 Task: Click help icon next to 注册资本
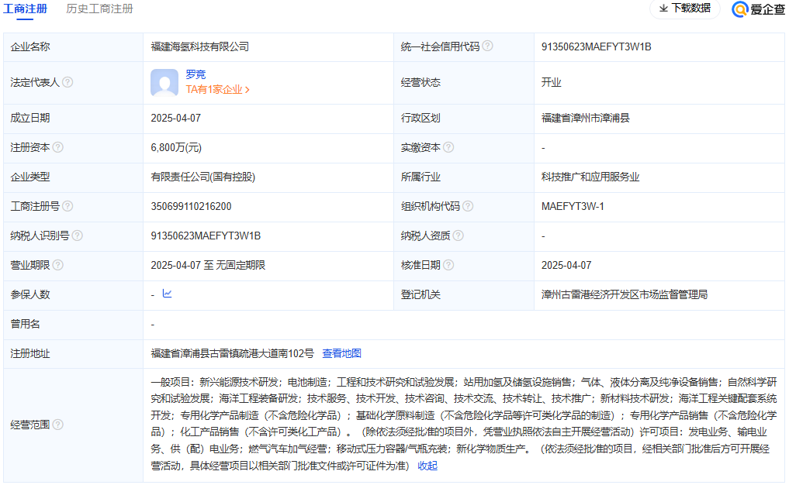57,147
